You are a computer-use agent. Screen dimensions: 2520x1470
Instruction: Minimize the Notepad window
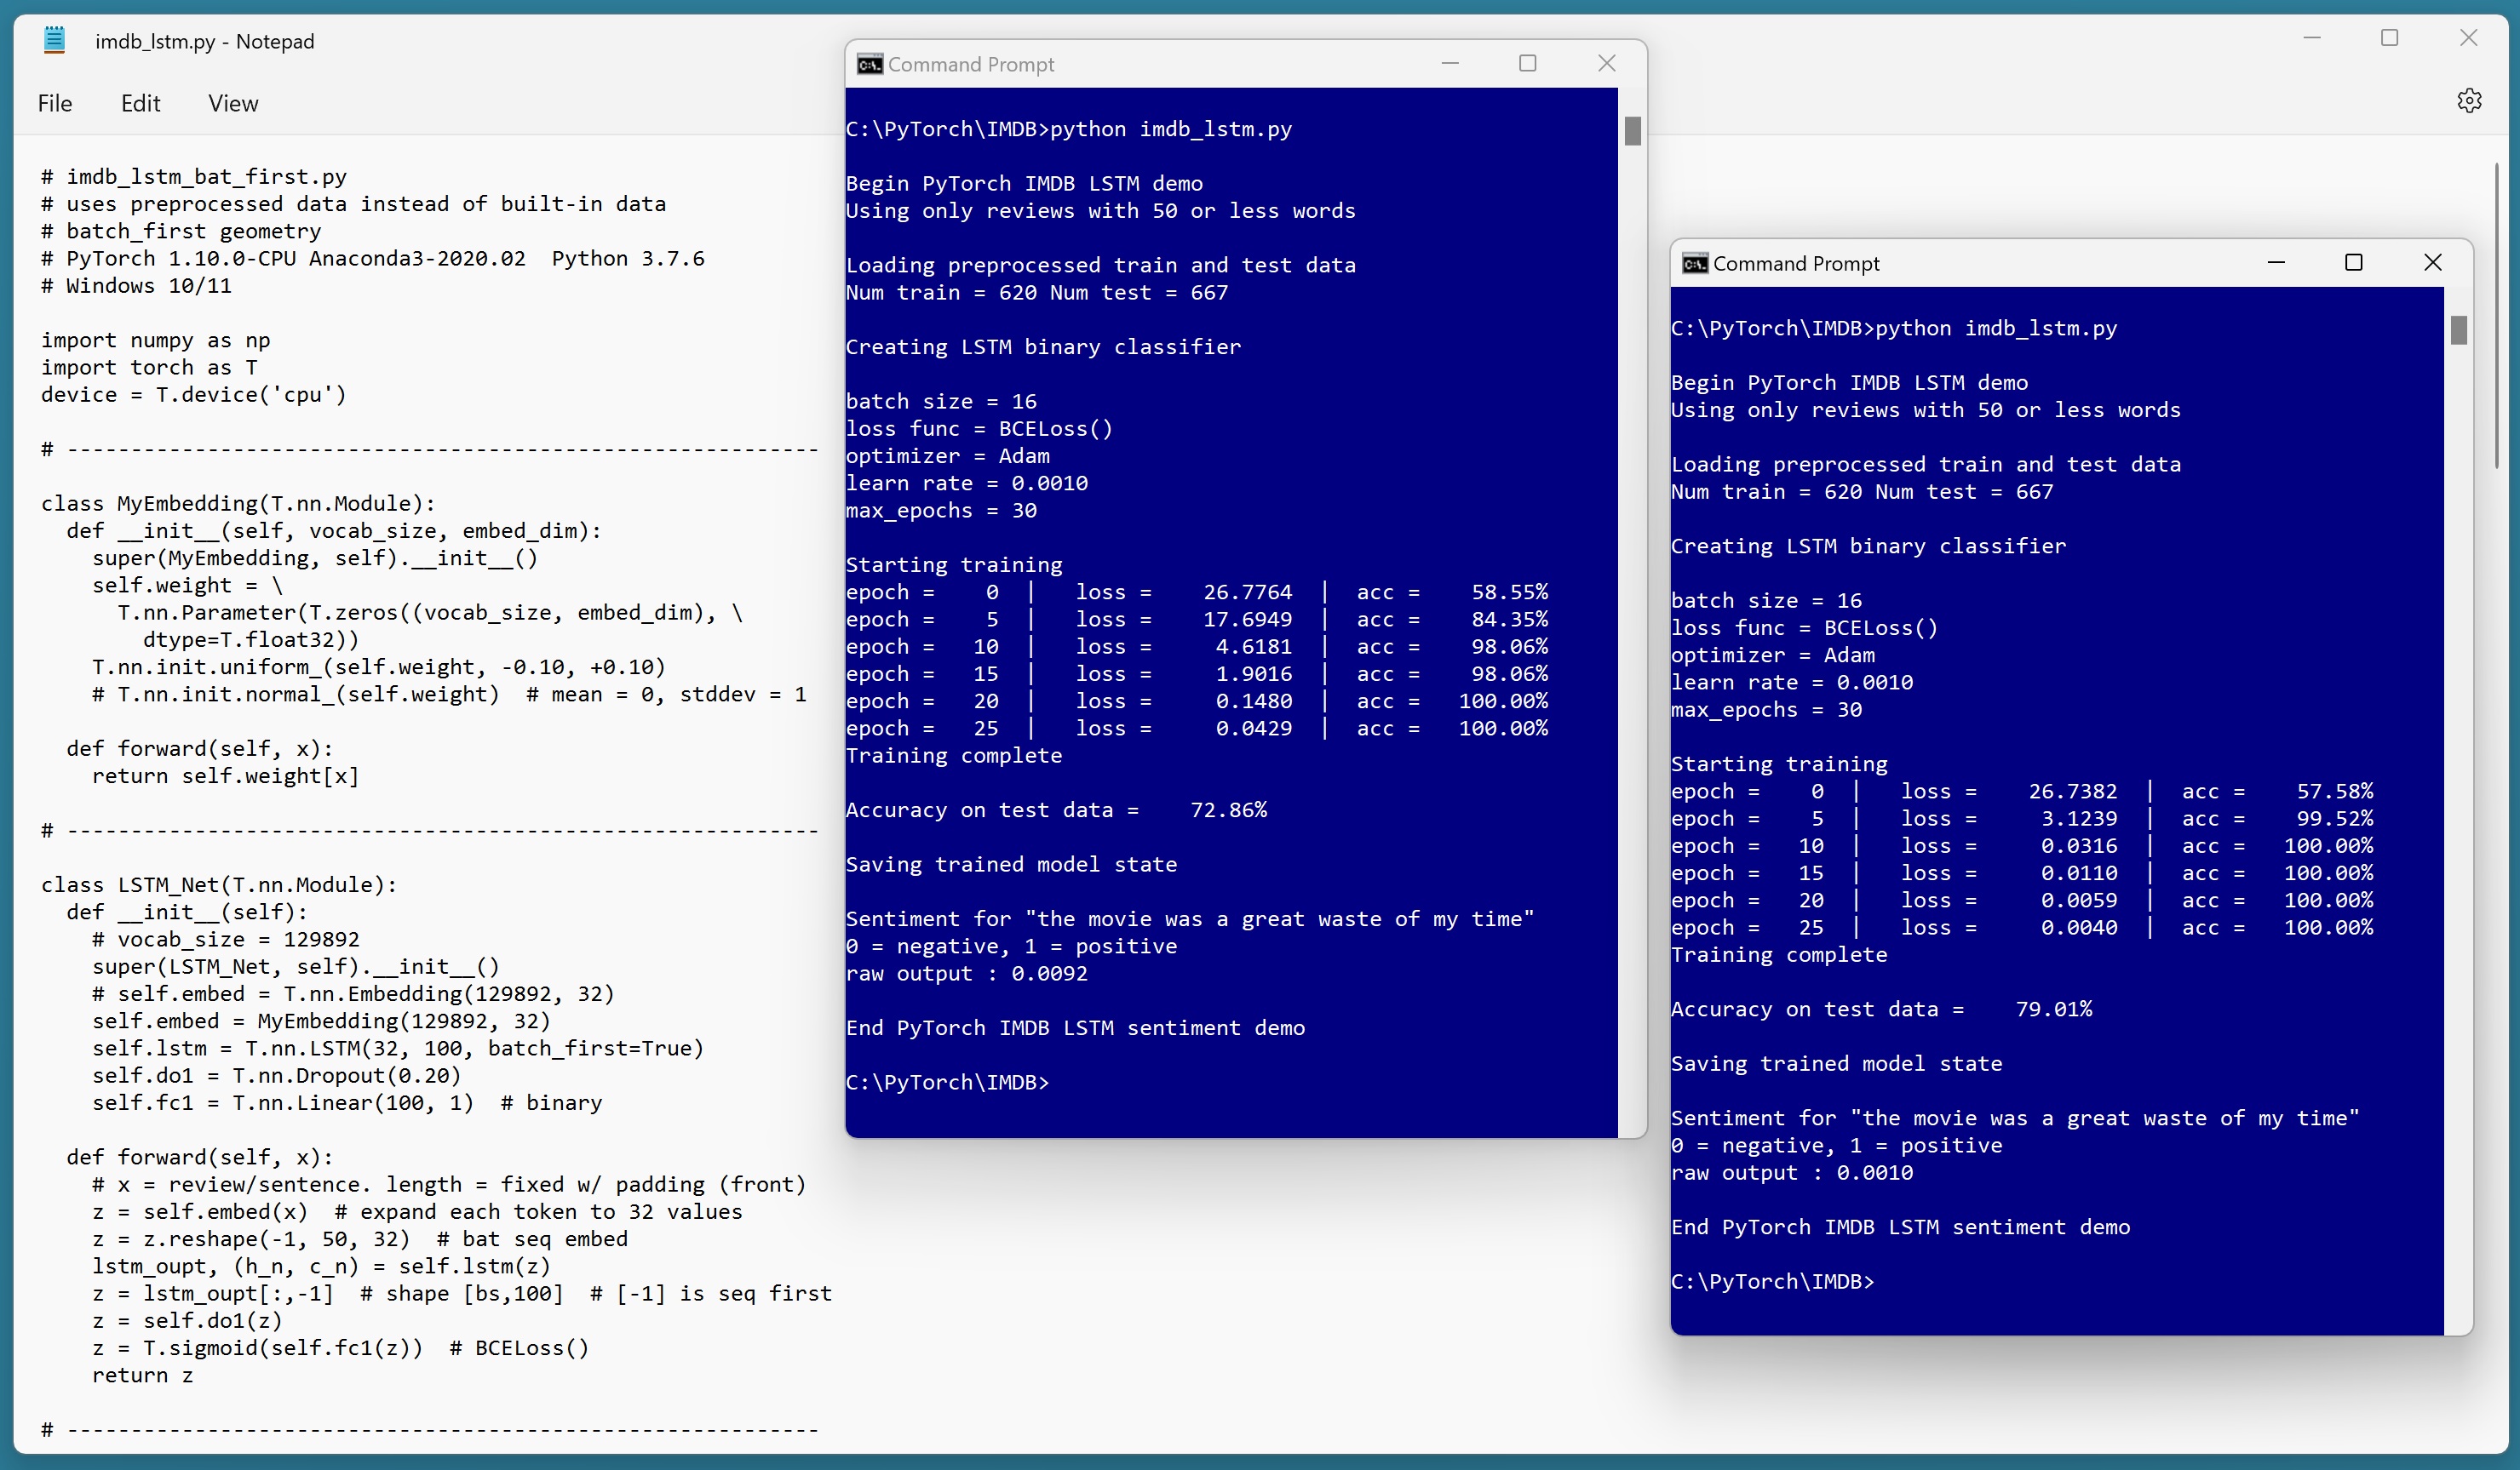pos(2311,38)
